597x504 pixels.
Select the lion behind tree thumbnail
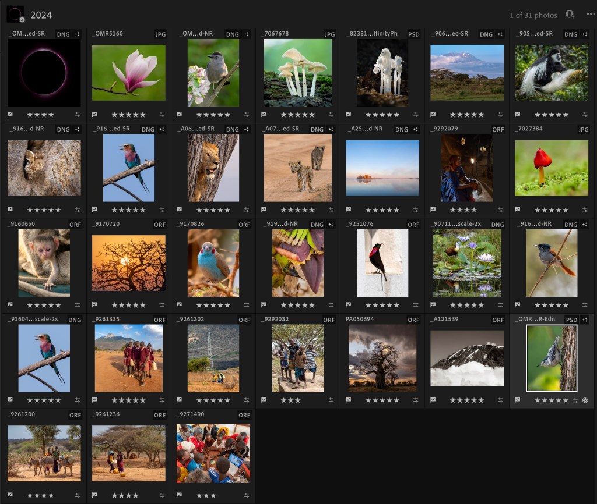[213, 168]
